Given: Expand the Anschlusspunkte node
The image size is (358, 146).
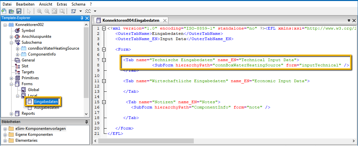Looking at the screenshot, I should click(x=11, y=36).
